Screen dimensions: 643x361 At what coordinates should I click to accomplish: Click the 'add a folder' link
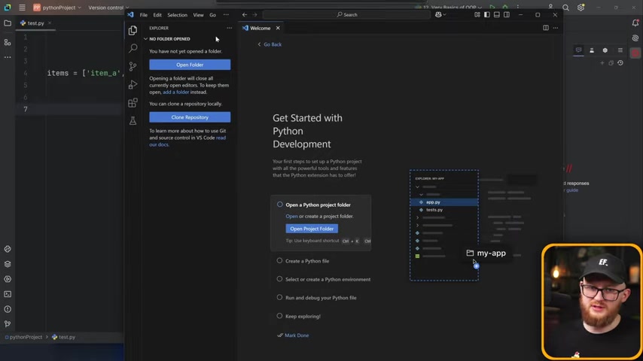(x=176, y=93)
